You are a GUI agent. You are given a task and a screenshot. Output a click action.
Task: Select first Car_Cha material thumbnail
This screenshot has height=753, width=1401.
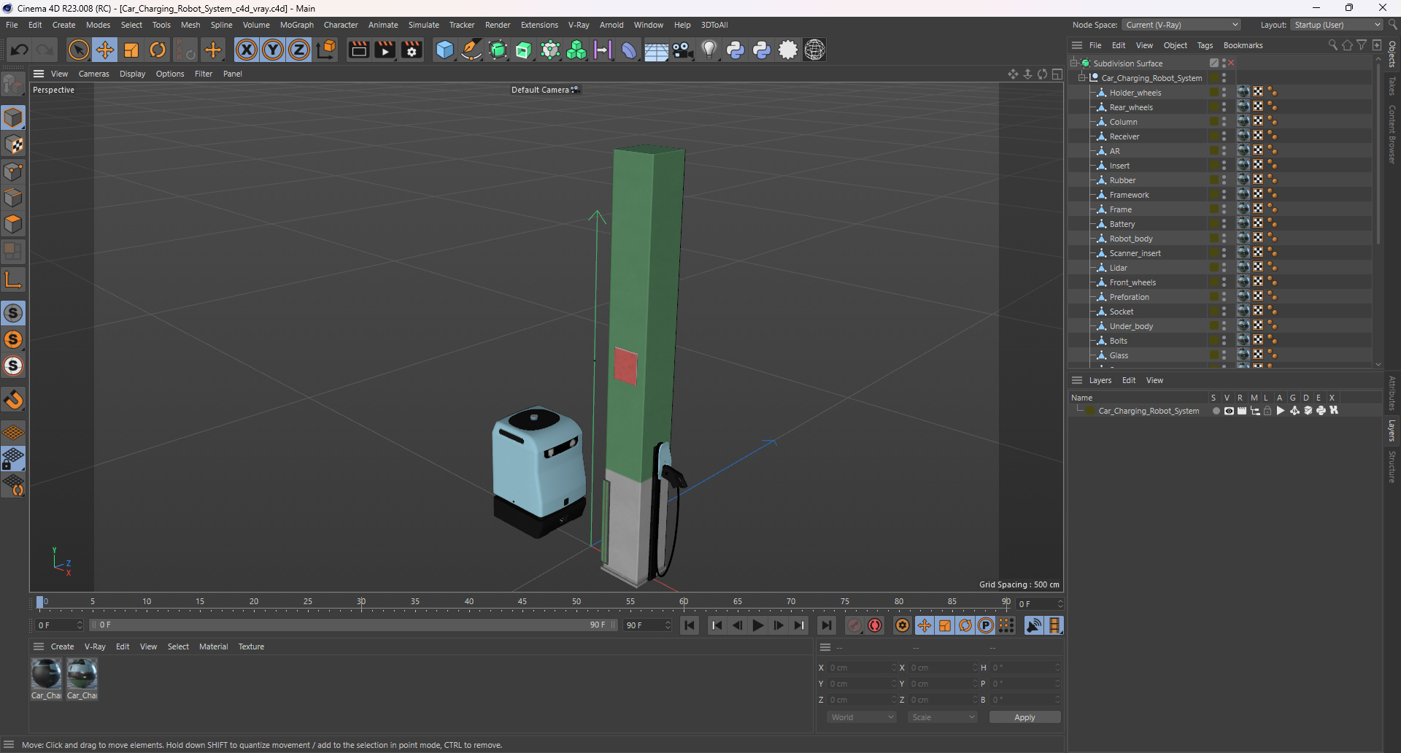point(46,674)
